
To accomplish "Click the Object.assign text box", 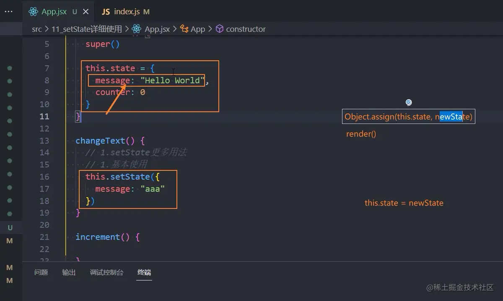I will tap(409, 117).
